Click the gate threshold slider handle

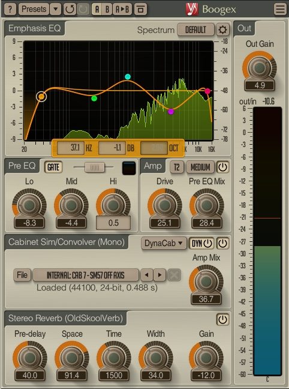[94, 167]
